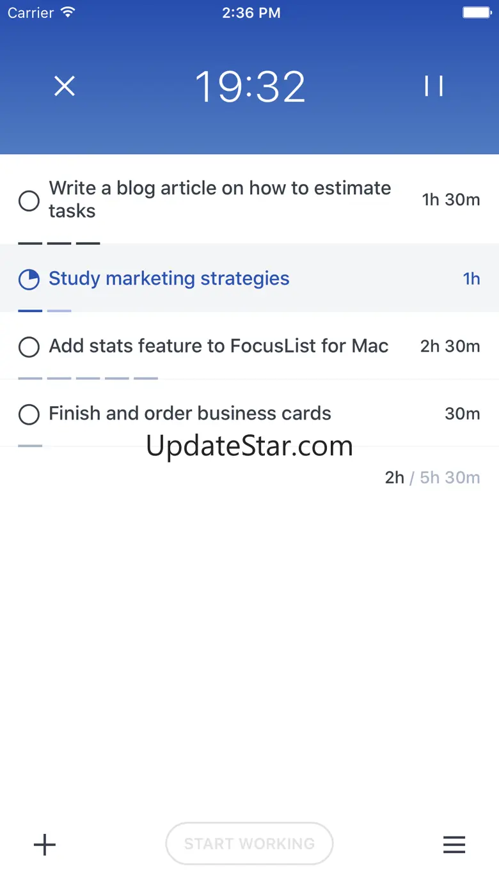Viewport: 499px width, 887px height.
Task: Select 'Add stats feature to FocusList for Mac' title
Action: click(219, 347)
